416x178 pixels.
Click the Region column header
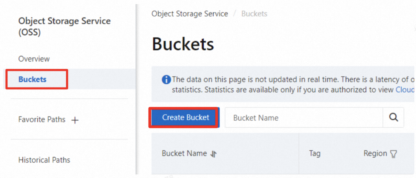tap(376, 153)
